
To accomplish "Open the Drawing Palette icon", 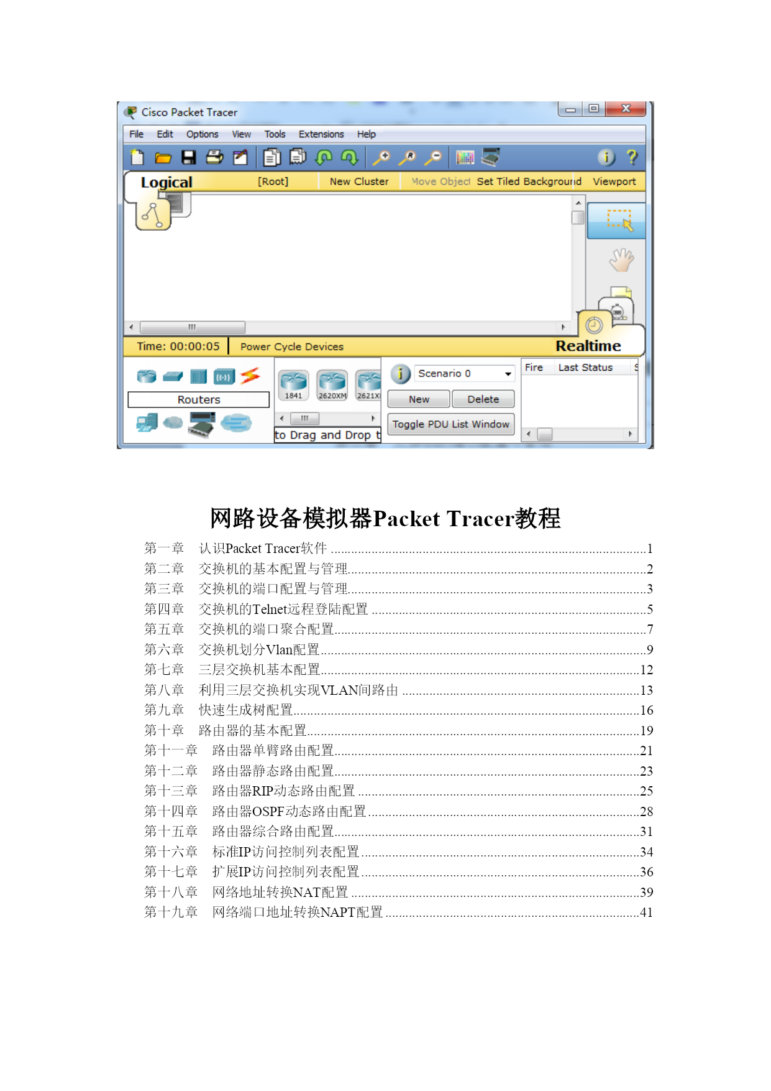I will click(465, 157).
